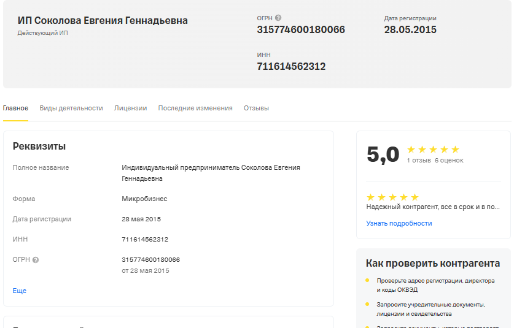Screen dimensions: 514x328
Task: Click the help icon next to header ОГРН
Action: (x=278, y=18)
